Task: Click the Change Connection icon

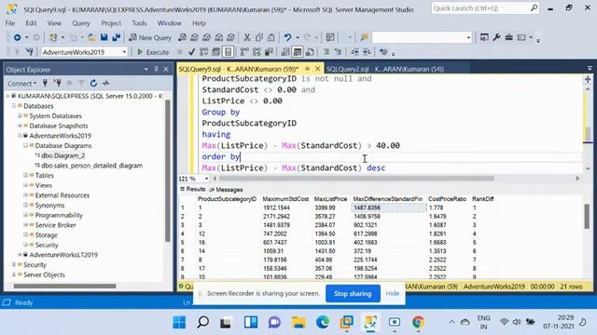Action: pos(29,52)
